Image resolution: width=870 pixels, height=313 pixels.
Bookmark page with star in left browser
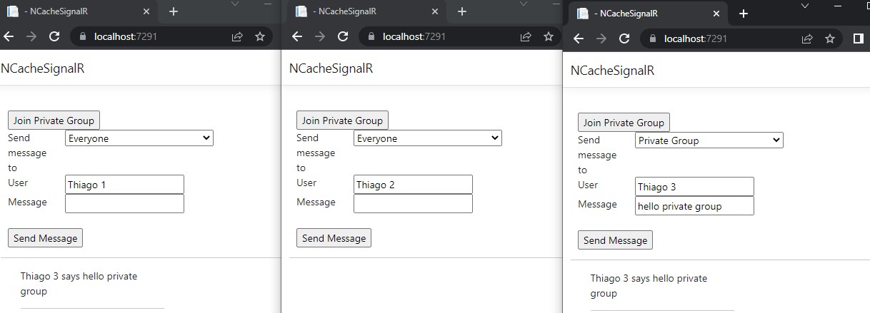pyautogui.click(x=260, y=36)
